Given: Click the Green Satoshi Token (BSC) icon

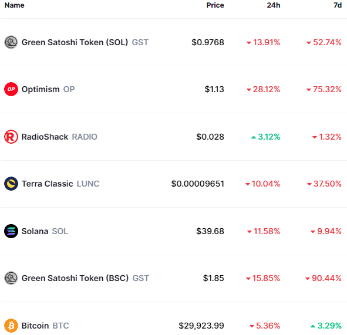Looking at the screenshot, I should coord(11,278).
